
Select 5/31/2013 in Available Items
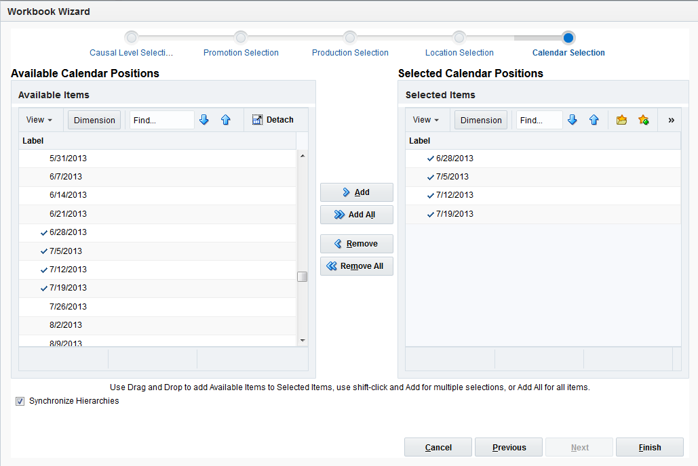coord(157,158)
